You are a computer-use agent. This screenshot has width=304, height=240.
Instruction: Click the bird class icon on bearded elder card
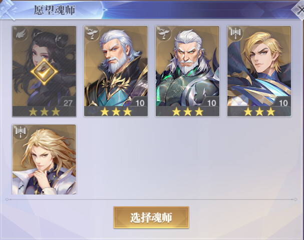(92, 33)
